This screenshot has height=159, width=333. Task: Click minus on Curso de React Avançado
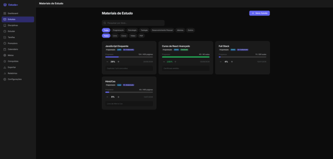click(x=164, y=62)
